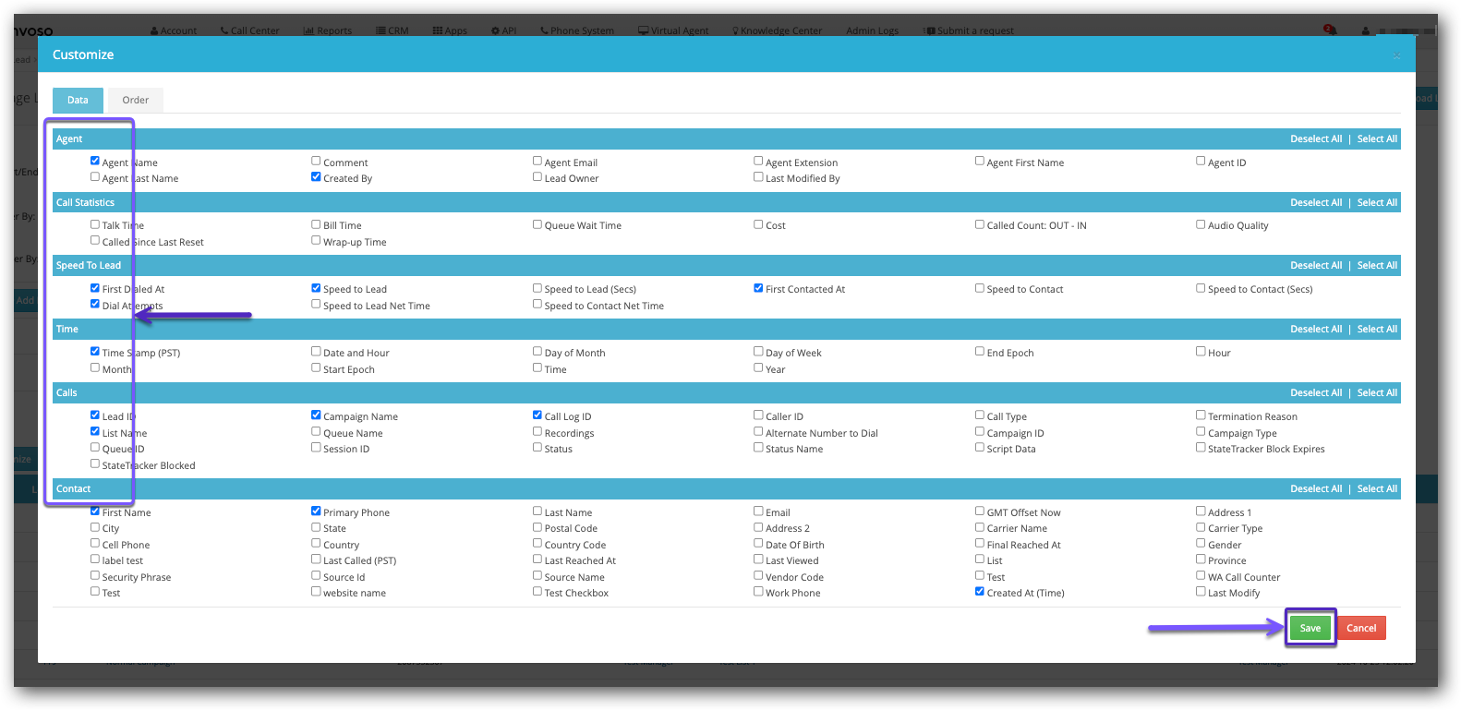This screenshot has height=710, width=1461.
Task: Open the CRM menu
Action: 392,30
